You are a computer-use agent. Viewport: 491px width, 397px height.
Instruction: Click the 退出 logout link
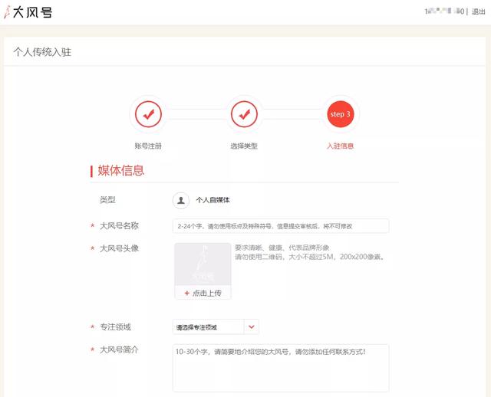click(479, 12)
